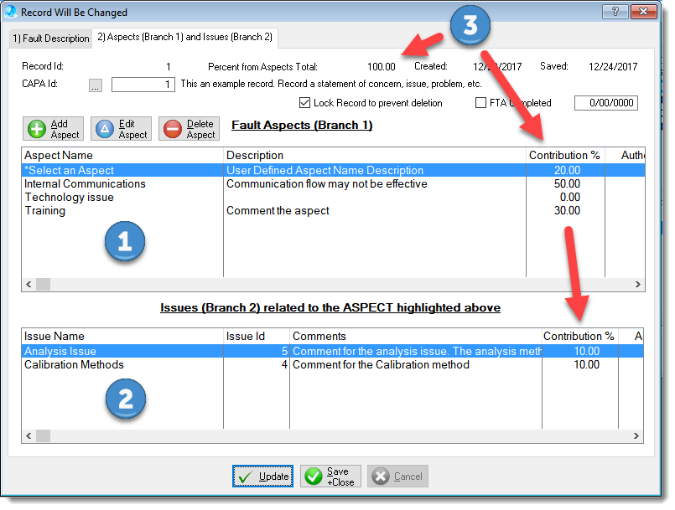Open the CAPA Id lookup ellipsis button
This screenshot has width=675, height=510.
[95, 85]
